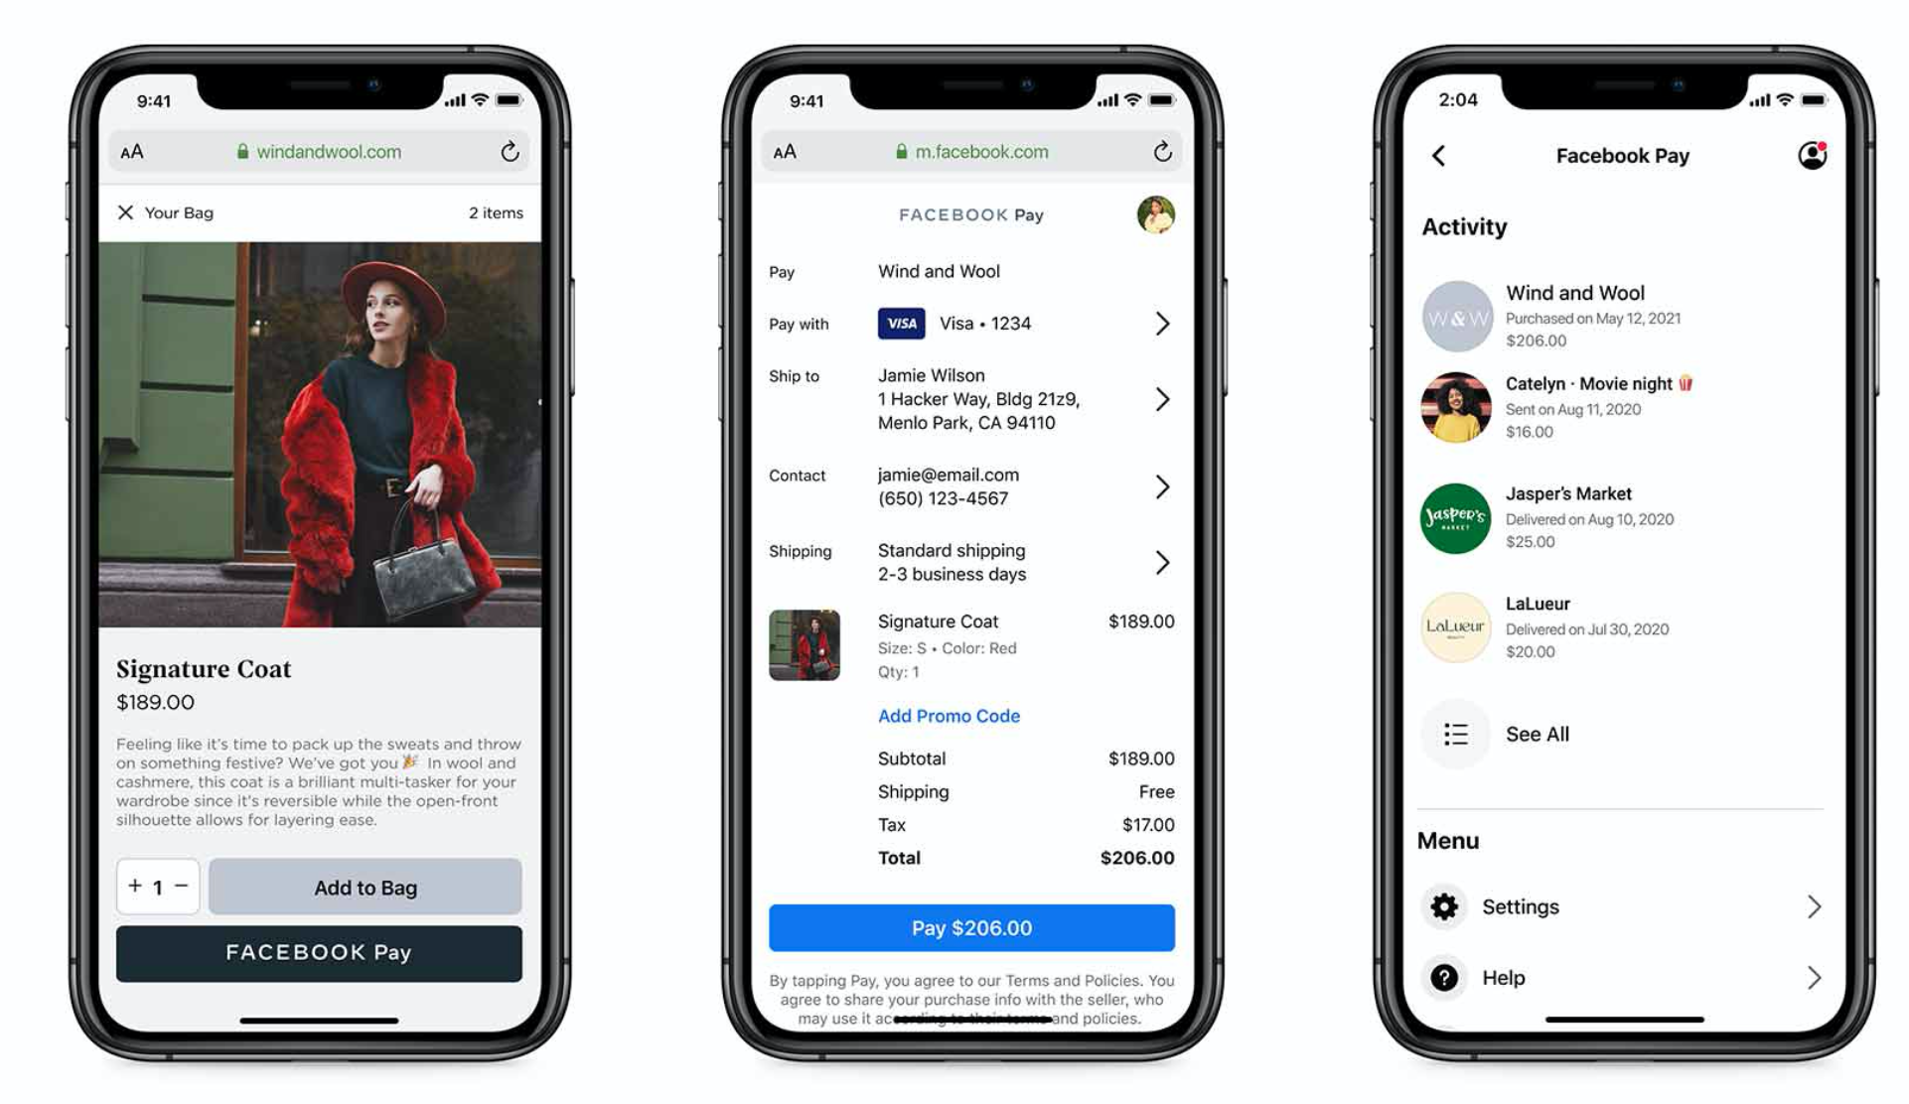Click the Add Promo Code link
The width and height of the screenshot is (1909, 1104).
pyautogui.click(x=950, y=716)
